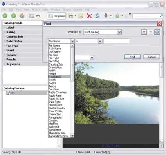Open the Help menu
166x155 pixels.
pyautogui.click(x=87, y=9)
